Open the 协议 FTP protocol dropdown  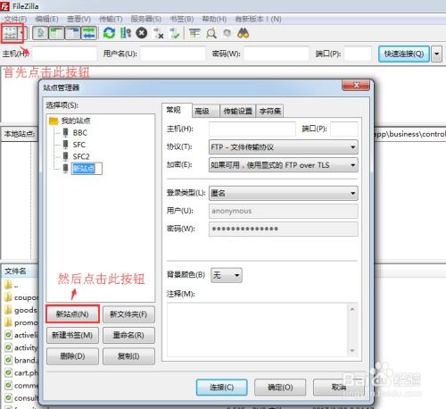point(284,147)
